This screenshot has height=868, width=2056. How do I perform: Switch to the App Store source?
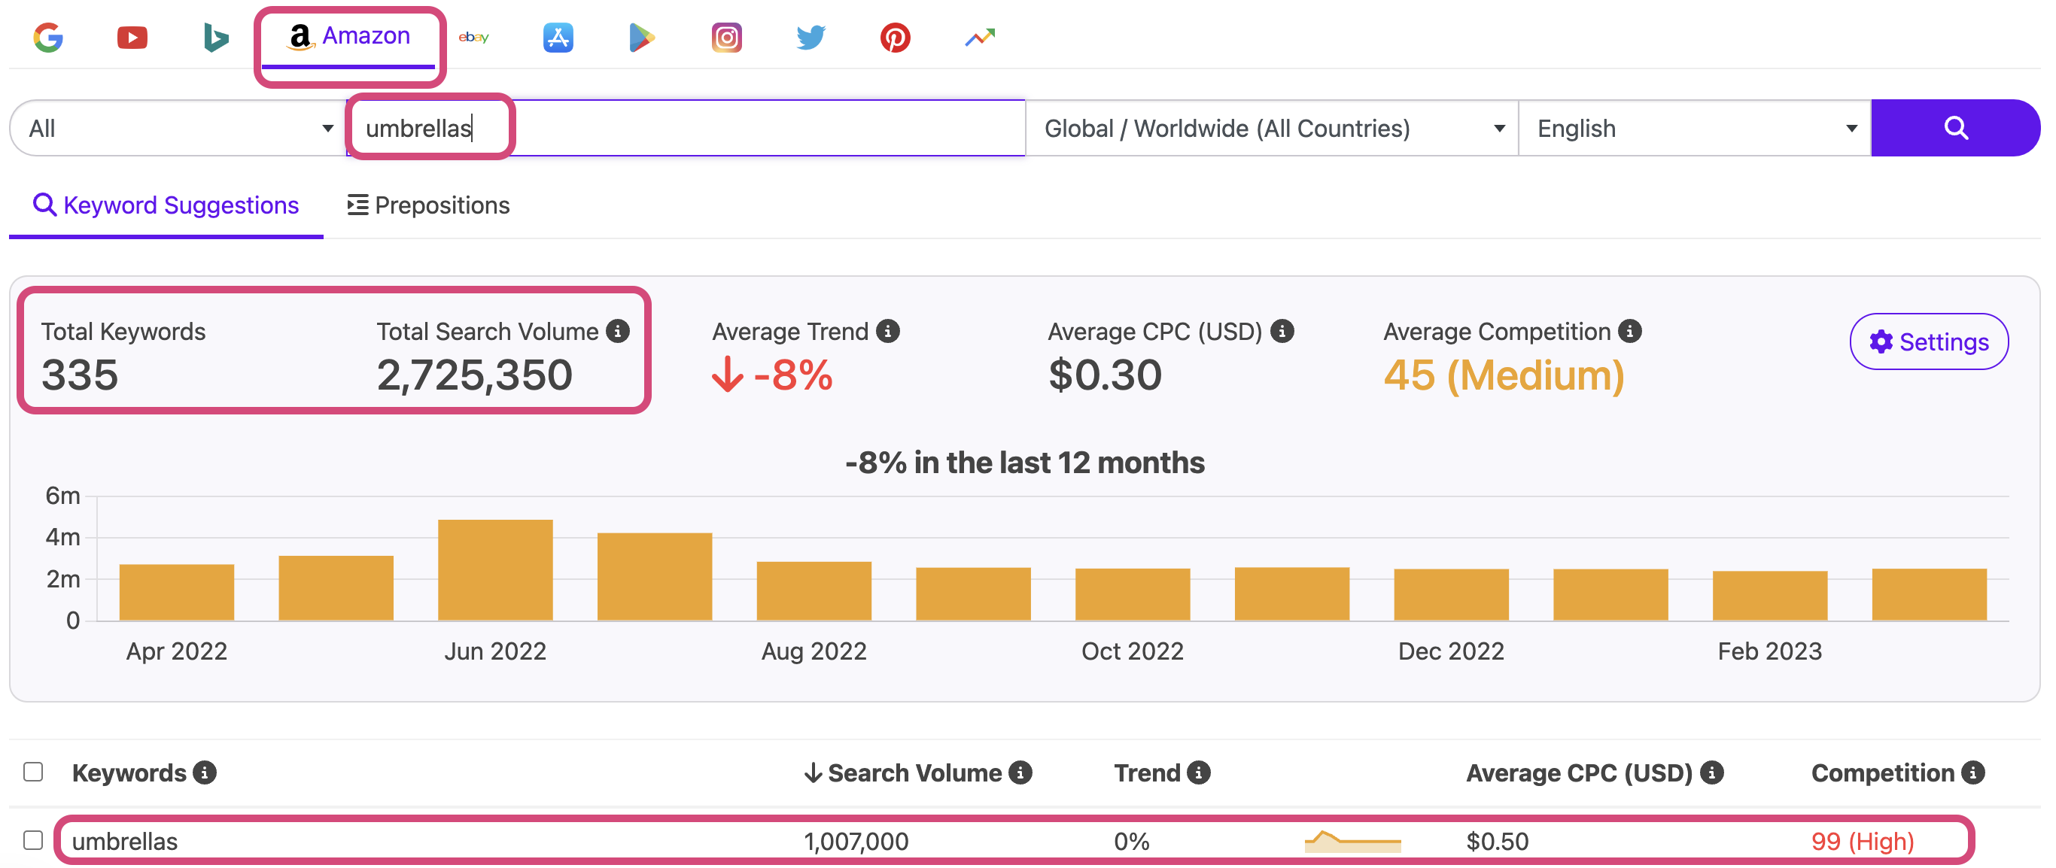pos(558,38)
